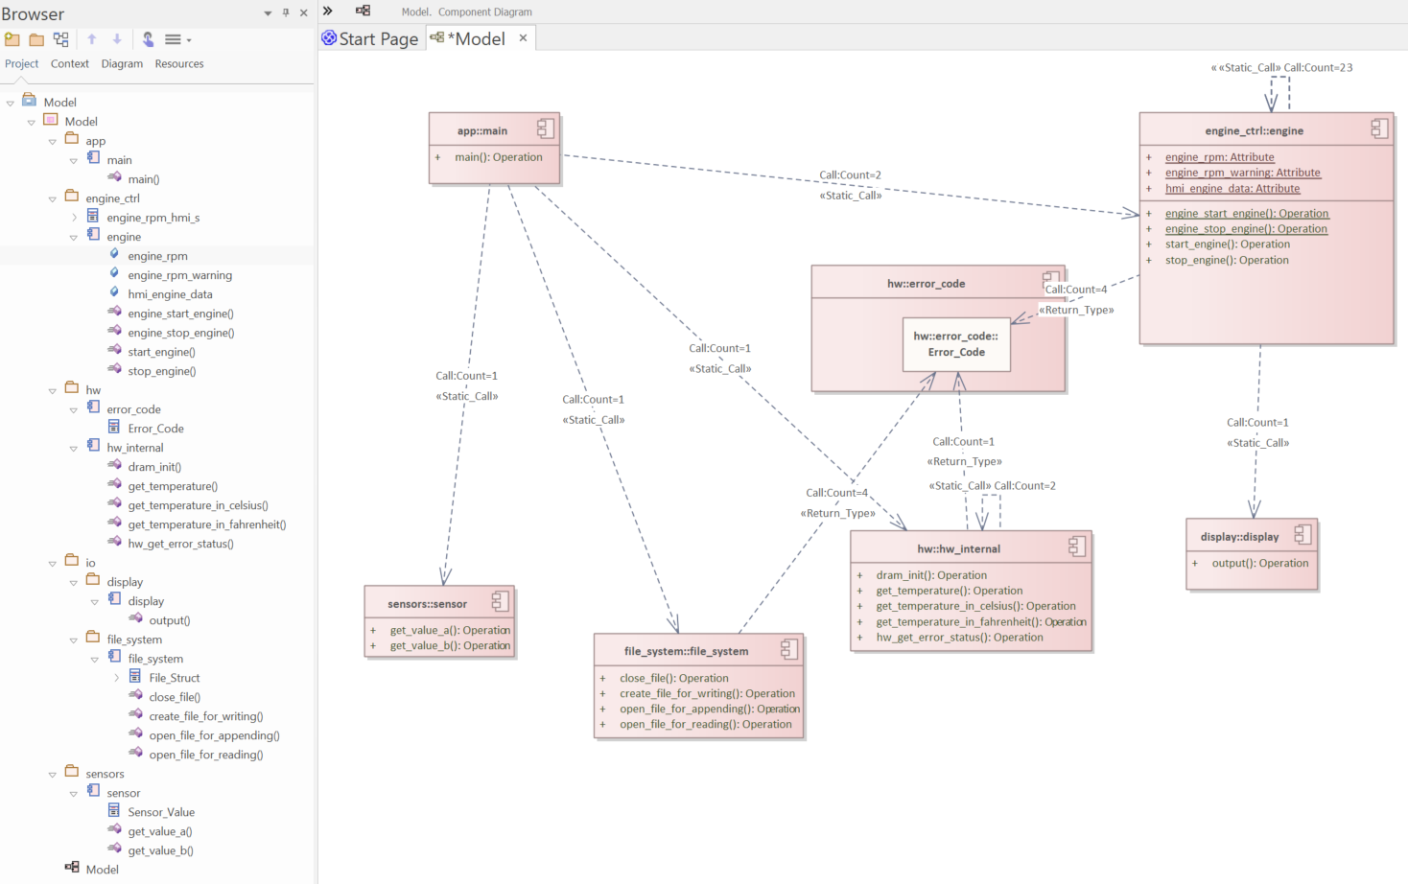
Task: Select engine_stop_engine() operation in diagram
Action: tap(1246, 228)
